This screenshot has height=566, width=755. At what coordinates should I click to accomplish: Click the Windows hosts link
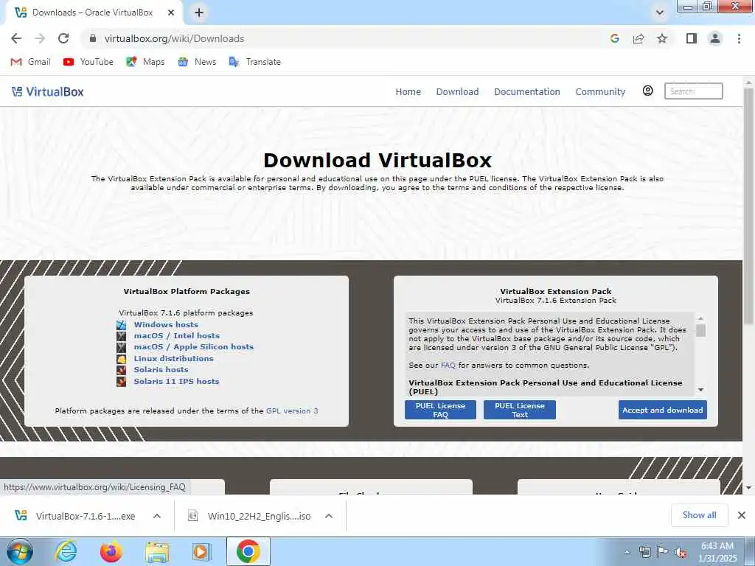pos(166,324)
